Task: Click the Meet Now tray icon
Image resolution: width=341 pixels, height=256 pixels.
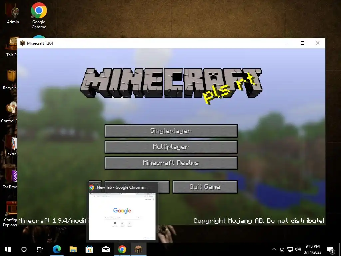Action: click(x=282, y=249)
